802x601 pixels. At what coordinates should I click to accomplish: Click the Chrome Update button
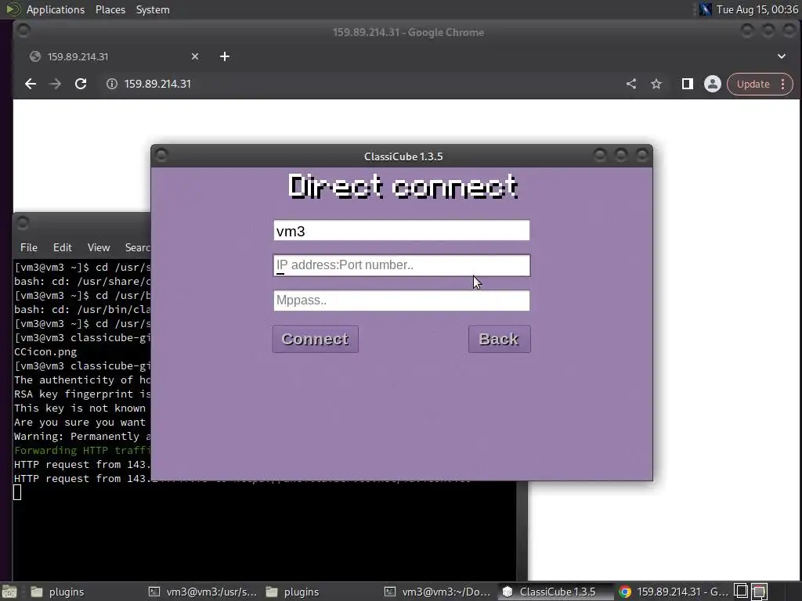[x=753, y=85]
